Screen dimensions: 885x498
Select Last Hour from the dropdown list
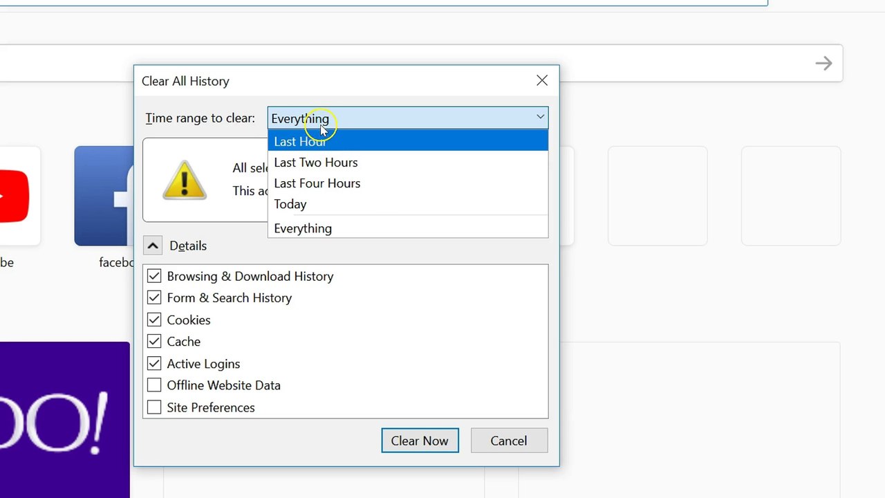[x=408, y=141]
